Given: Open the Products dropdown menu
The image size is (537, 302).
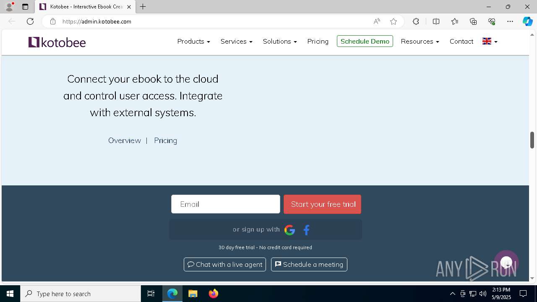Looking at the screenshot, I should tap(193, 41).
